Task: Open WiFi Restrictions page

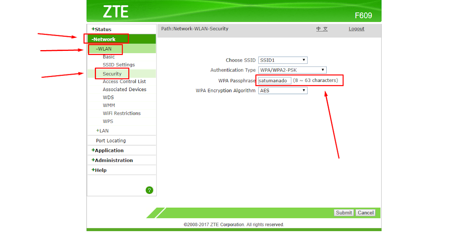Action: coord(122,113)
